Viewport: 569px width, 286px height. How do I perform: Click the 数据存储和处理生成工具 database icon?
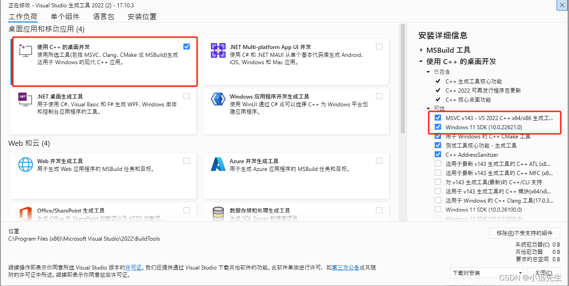pyautogui.click(x=218, y=214)
